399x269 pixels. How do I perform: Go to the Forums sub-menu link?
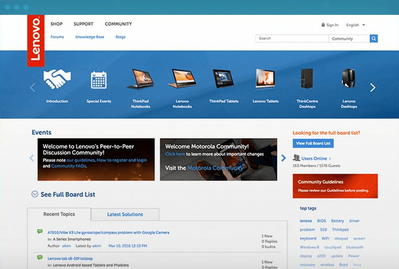[57, 37]
